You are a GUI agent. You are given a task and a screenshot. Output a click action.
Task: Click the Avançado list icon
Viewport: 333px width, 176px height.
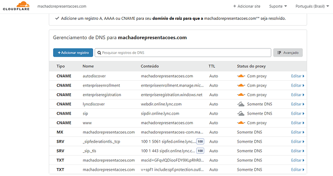(279, 53)
